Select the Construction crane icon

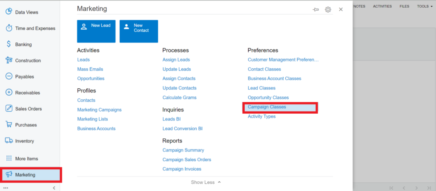pos(9,60)
